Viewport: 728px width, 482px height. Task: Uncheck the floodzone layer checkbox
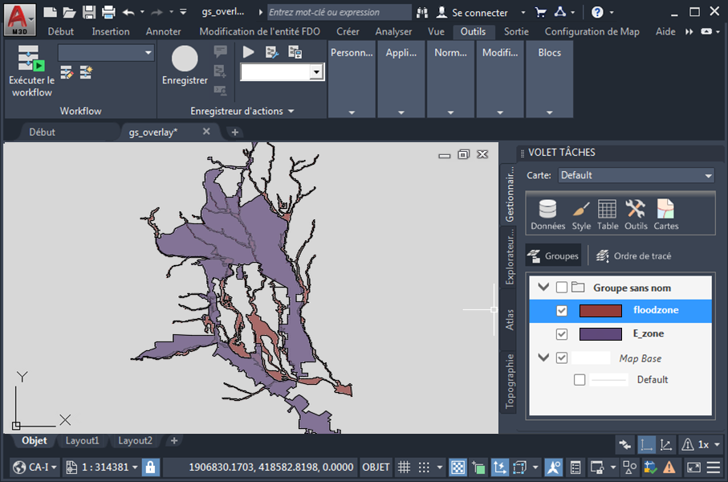[562, 311]
